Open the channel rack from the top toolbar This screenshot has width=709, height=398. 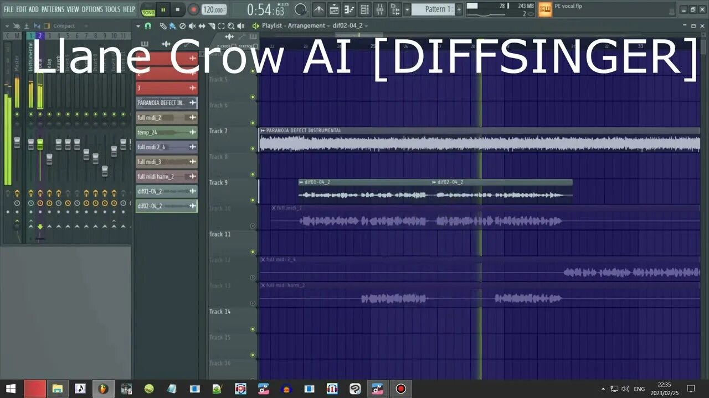click(364, 9)
